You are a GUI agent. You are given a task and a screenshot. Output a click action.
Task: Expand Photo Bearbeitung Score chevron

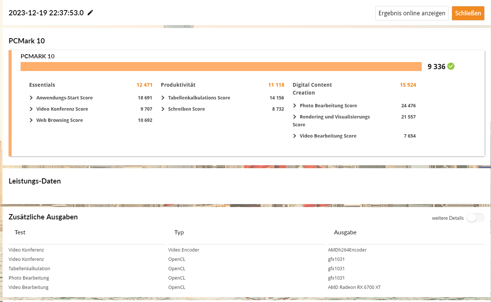pyautogui.click(x=295, y=106)
